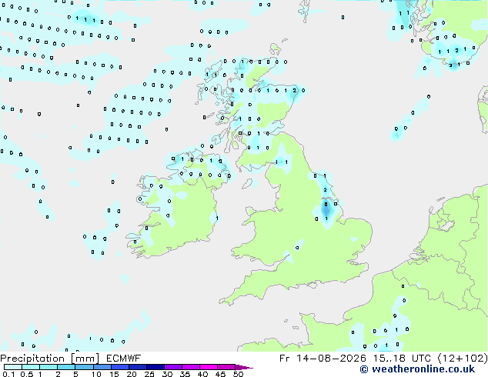Image resolution: width=488 pixels, height=377 pixels.
Task: Choose the 15–20 mm legend color swatch
Action: (x=119, y=367)
